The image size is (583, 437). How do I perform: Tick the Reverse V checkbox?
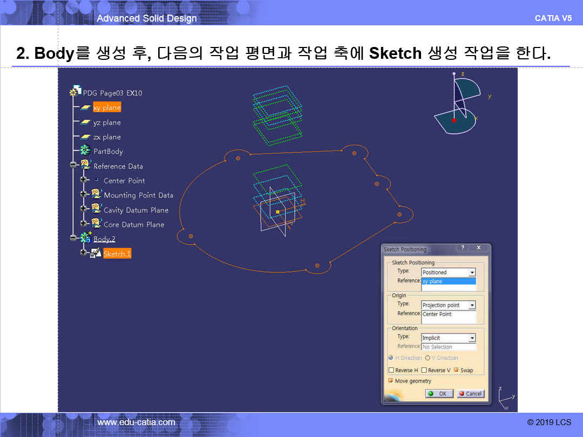pos(424,370)
